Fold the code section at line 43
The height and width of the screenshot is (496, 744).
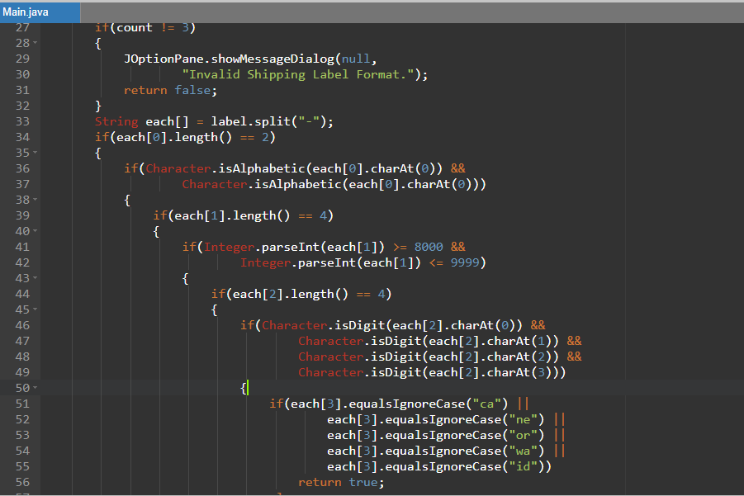pyautogui.click(x=36, y=279)
